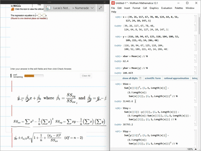The width and height of the screenshot is (201, 151).
Task: Click the SSxy = input line
Action: pyautogui.click(x=126, y=108)
